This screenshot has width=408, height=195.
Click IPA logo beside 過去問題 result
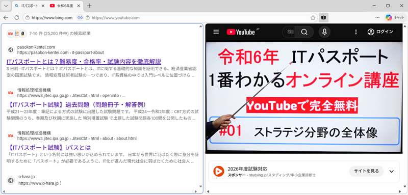(11, 93)
